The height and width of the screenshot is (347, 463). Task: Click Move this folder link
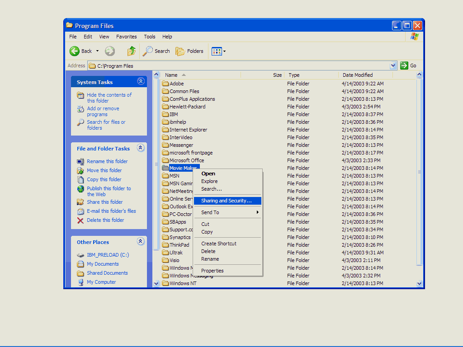(x=104, y=170)
